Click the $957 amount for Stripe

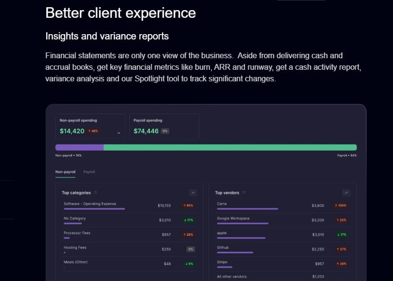pos(319,264)
